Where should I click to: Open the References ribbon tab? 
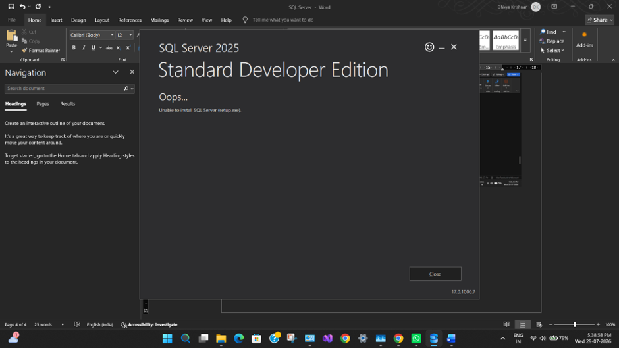pyautogui.click(x=130, y=20)
